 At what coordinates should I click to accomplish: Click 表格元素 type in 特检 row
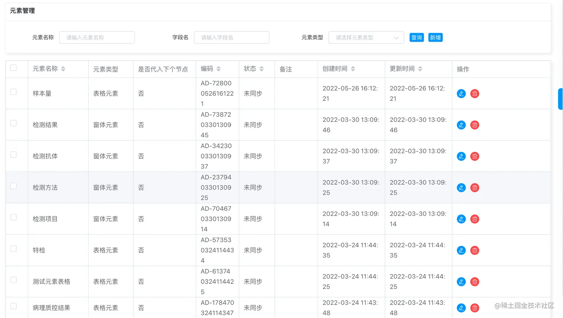click(106, 250)
